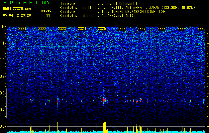
Task: Click the Ogata-vill. Akita-Pref. JAPAN location text
Action: pos(148,8)
